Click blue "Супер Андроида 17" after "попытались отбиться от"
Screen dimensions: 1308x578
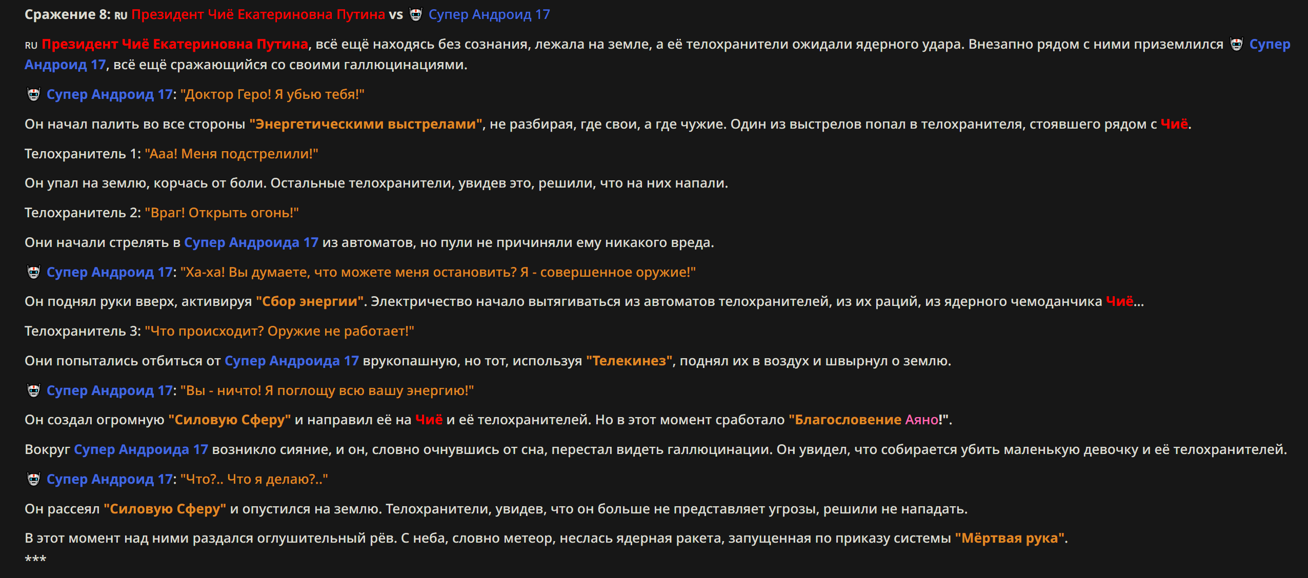tap(292, 361)
